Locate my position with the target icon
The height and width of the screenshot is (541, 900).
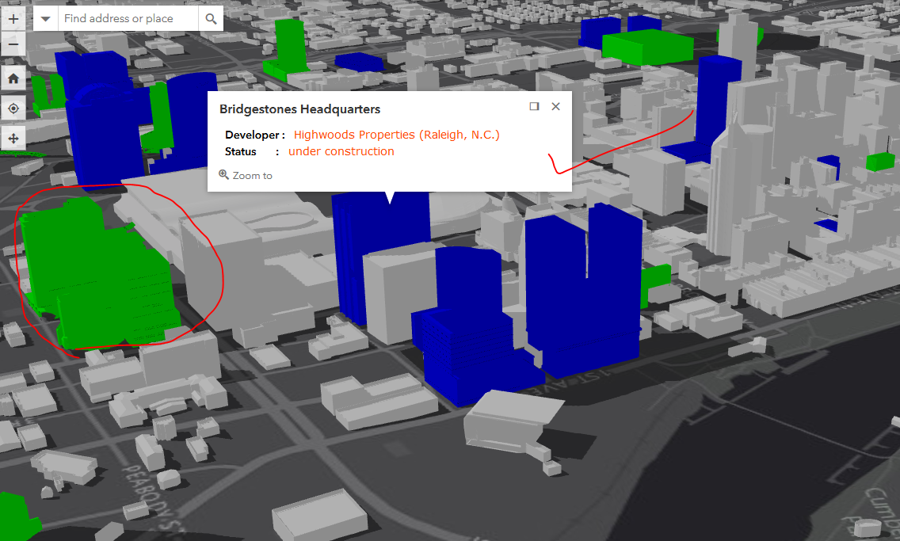click(x=13, y=108)
